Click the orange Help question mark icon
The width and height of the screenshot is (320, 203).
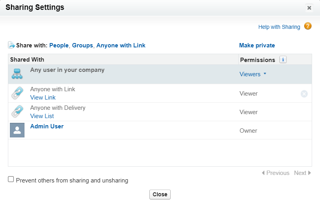[x=308, y=26]
